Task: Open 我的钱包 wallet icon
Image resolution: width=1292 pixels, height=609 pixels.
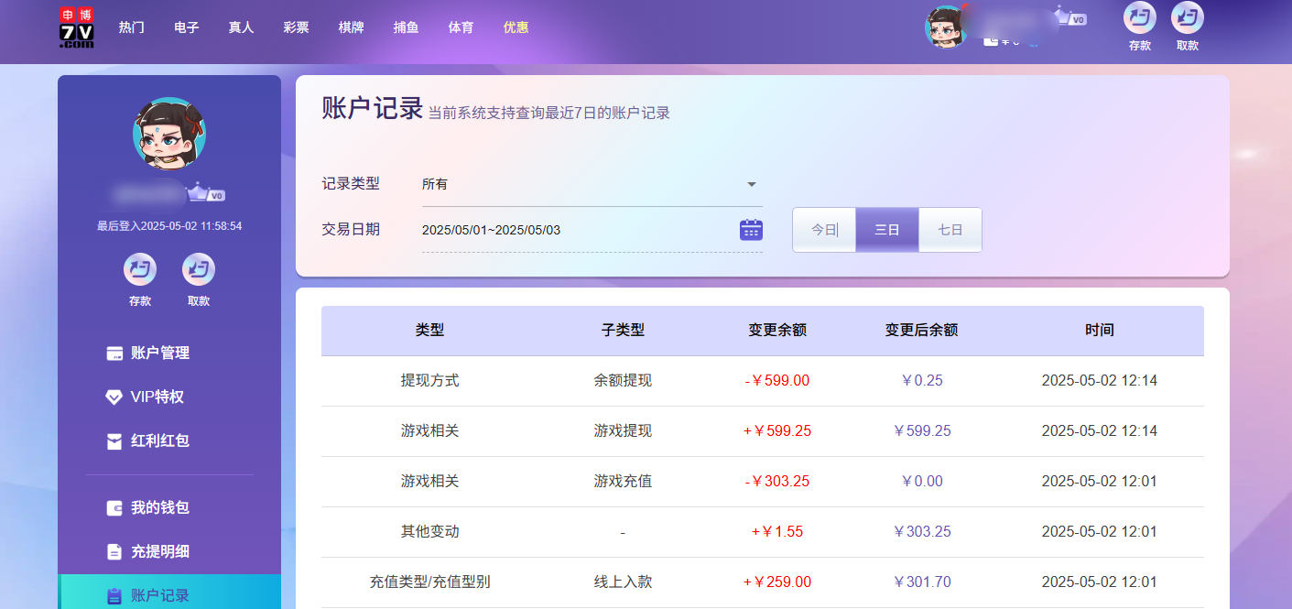Action: point(114,508)
